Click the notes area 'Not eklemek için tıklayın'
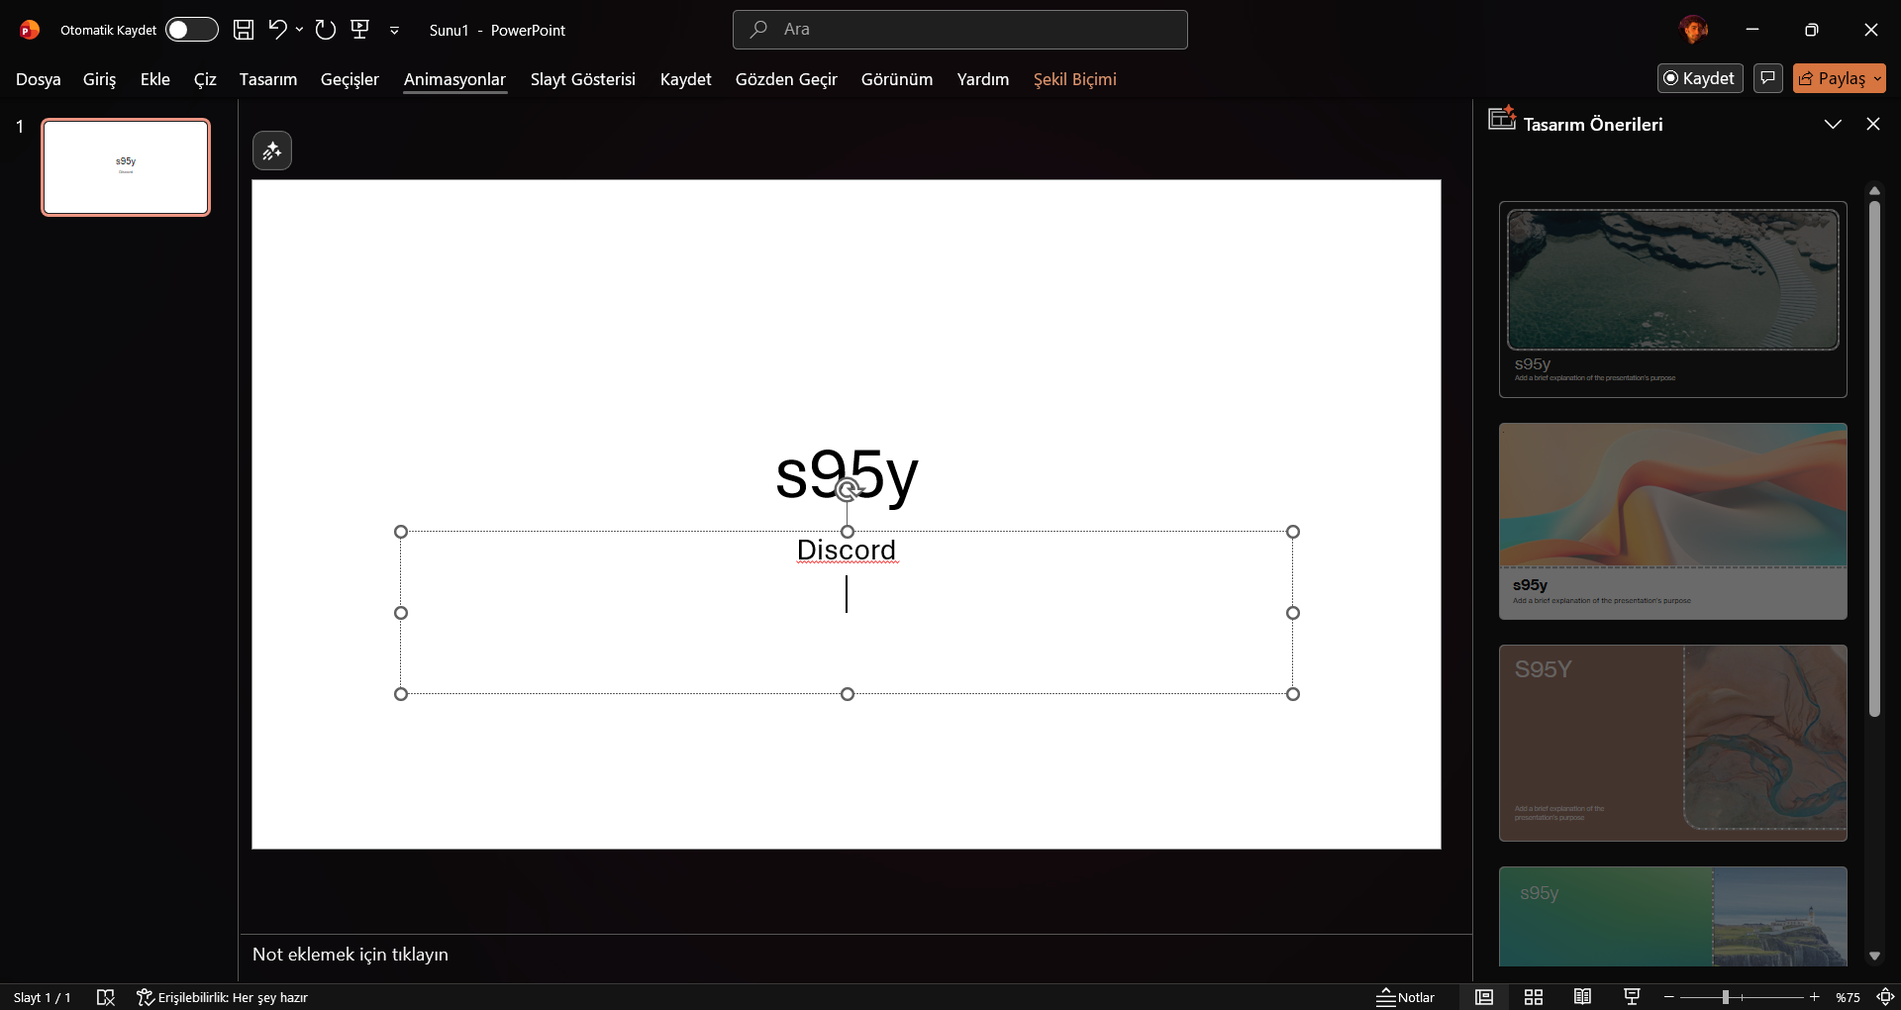 pos(350,955)
